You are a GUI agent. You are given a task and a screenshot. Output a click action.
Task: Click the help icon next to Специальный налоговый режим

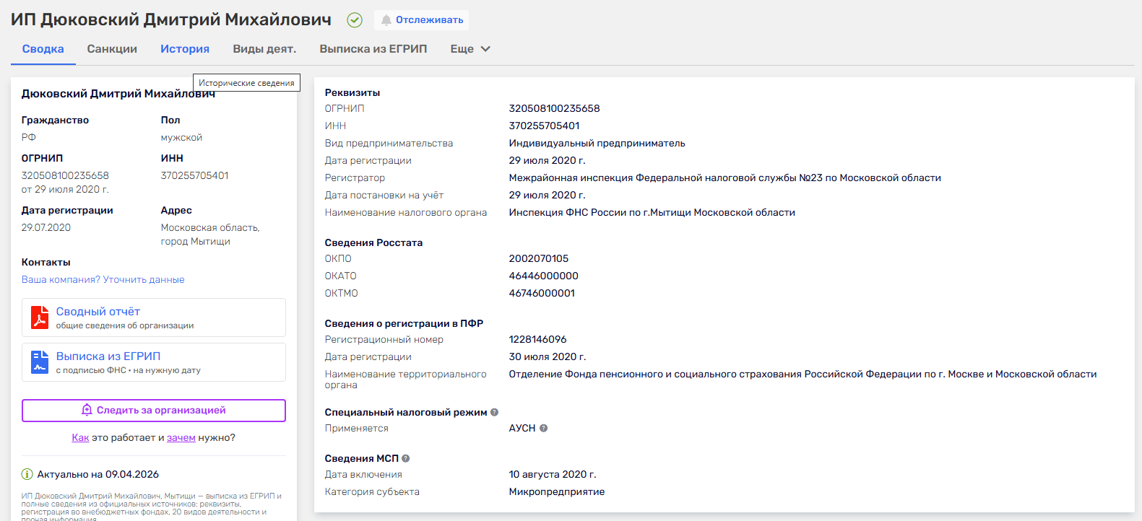[495, 413]
